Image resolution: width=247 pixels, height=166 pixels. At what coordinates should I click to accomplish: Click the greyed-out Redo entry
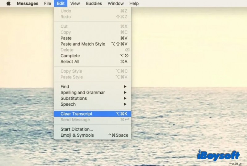pos(93,17)
